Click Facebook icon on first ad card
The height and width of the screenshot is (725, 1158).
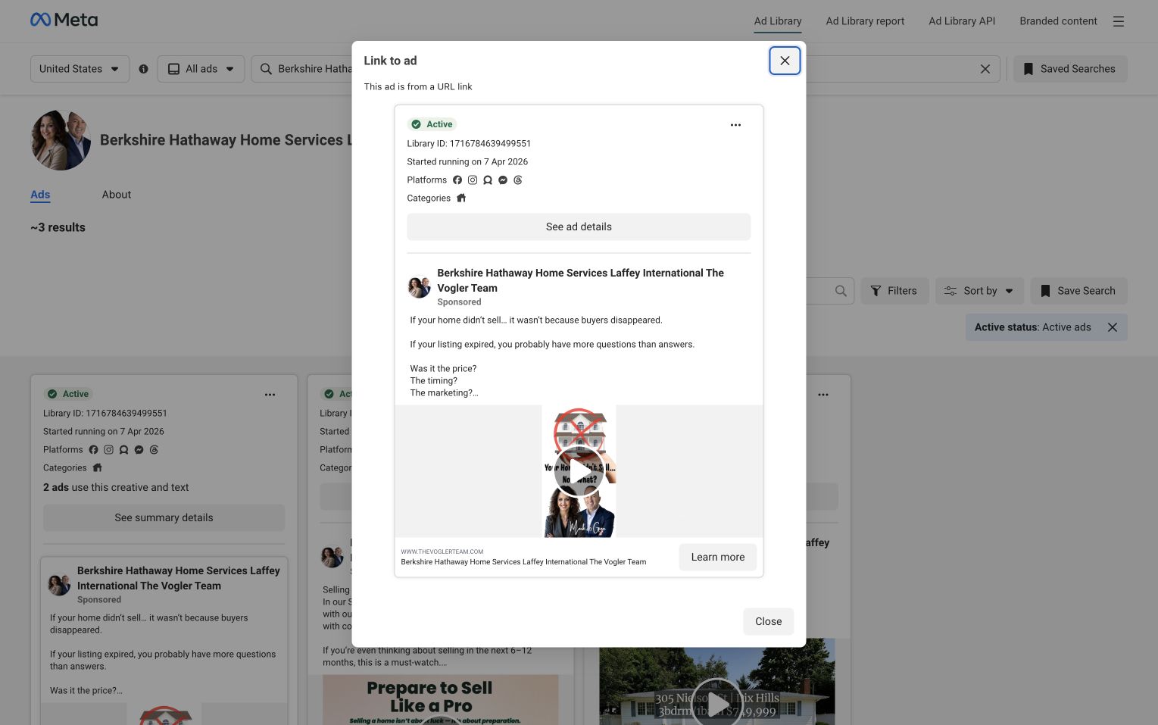click(x=94, y=450)
